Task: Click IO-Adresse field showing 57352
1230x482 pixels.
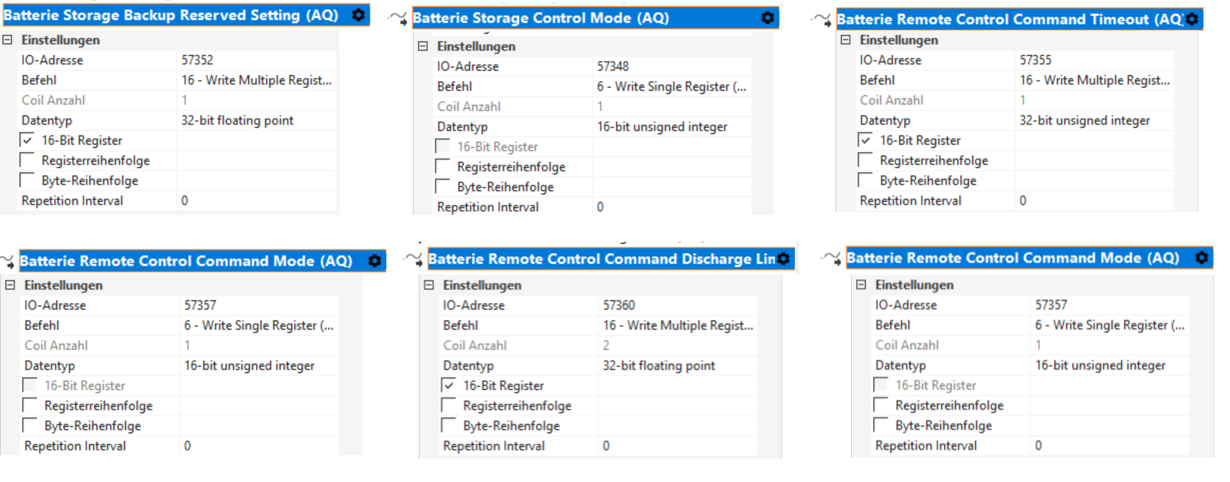Action: pyautogui.click(x=254, y=61)
